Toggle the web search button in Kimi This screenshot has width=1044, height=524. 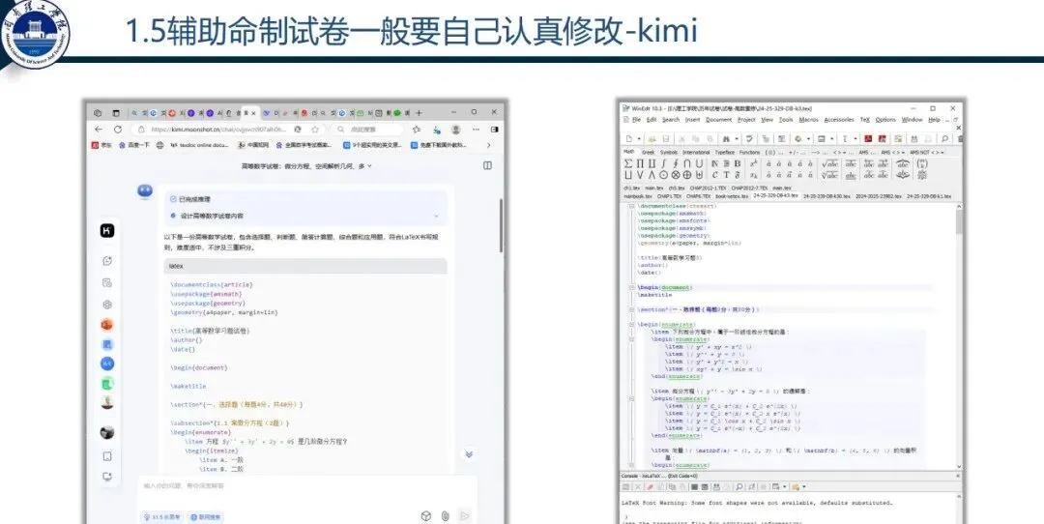[x=206, y=516]
